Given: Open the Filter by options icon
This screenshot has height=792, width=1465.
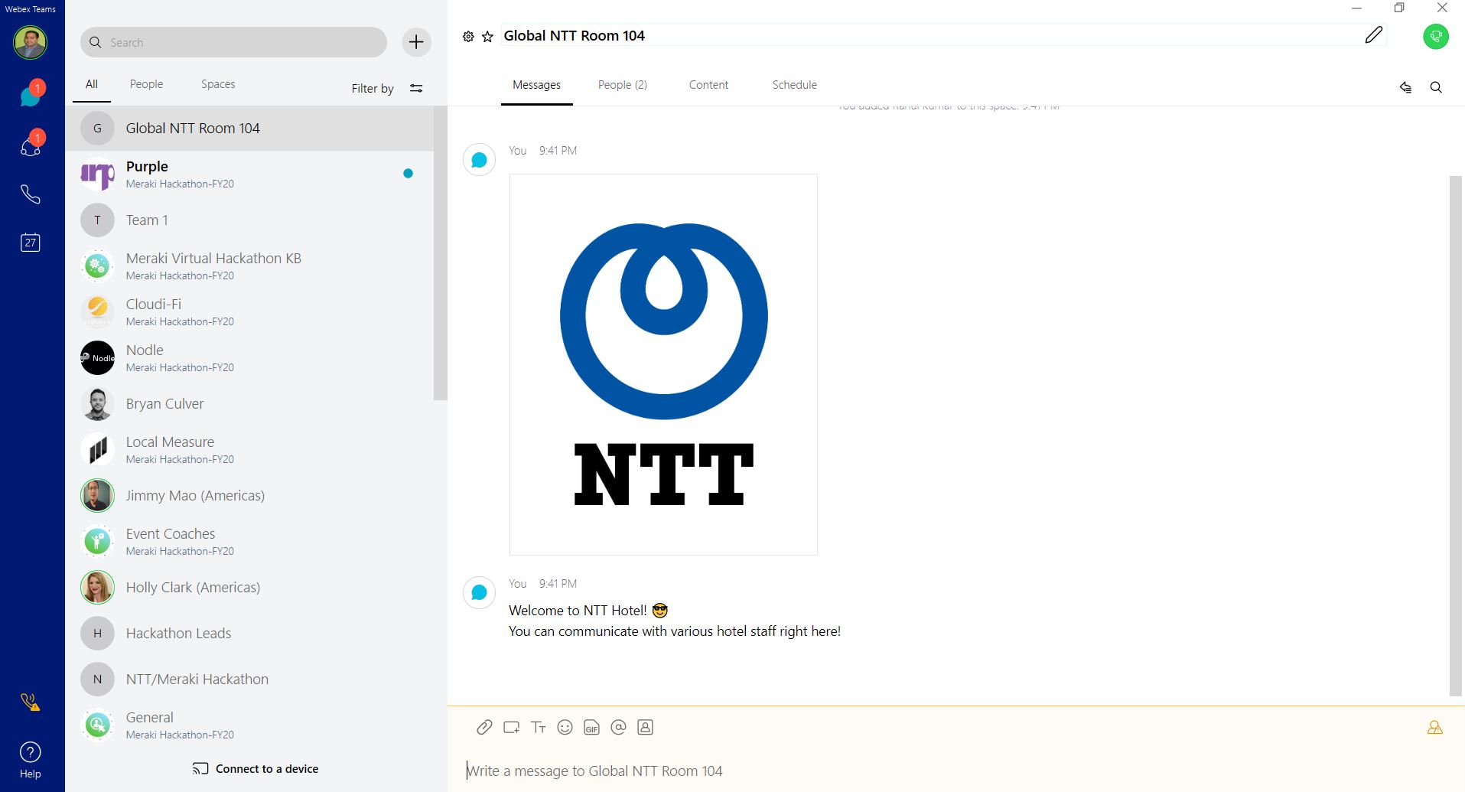Looking at the screenshot, I should 416,89.
